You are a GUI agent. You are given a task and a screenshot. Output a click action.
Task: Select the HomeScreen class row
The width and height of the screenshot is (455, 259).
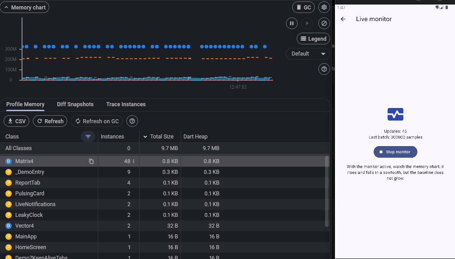click(162, 247)
